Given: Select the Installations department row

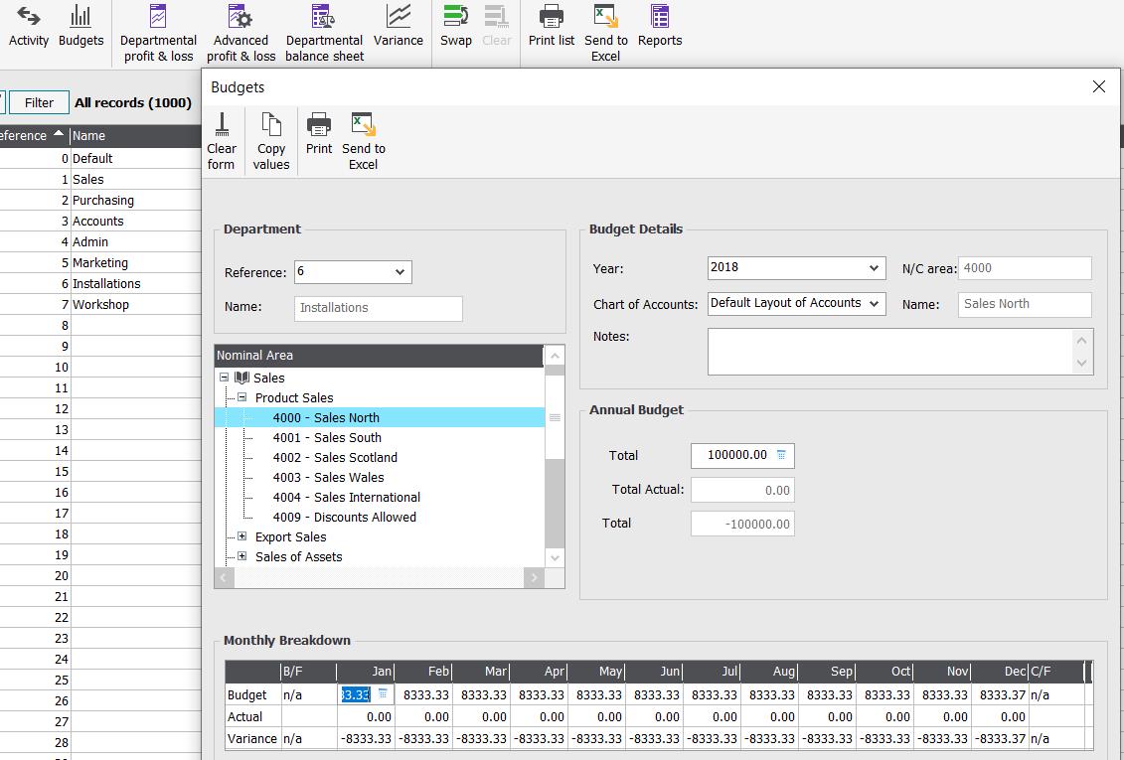Looking at the screenshot, I should (x=100, y=283).
